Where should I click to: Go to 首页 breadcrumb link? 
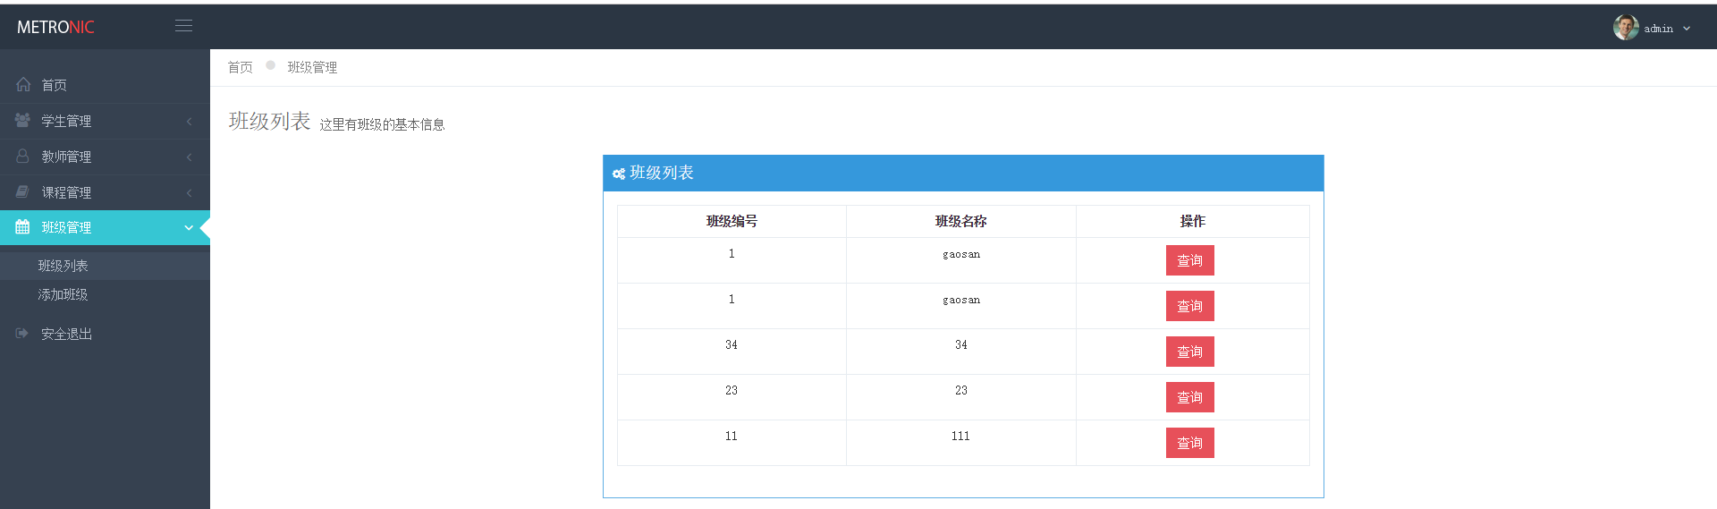coord(240,67)
